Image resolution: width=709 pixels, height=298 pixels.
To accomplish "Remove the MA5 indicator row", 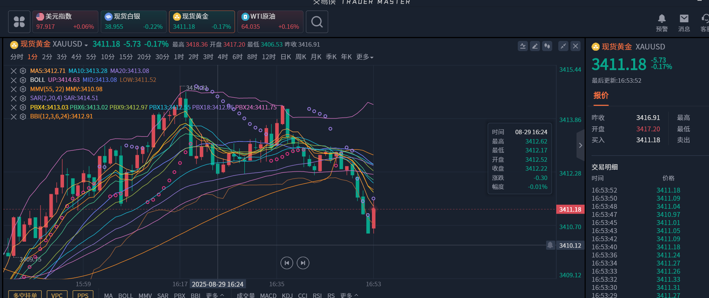I will [14, 71].
